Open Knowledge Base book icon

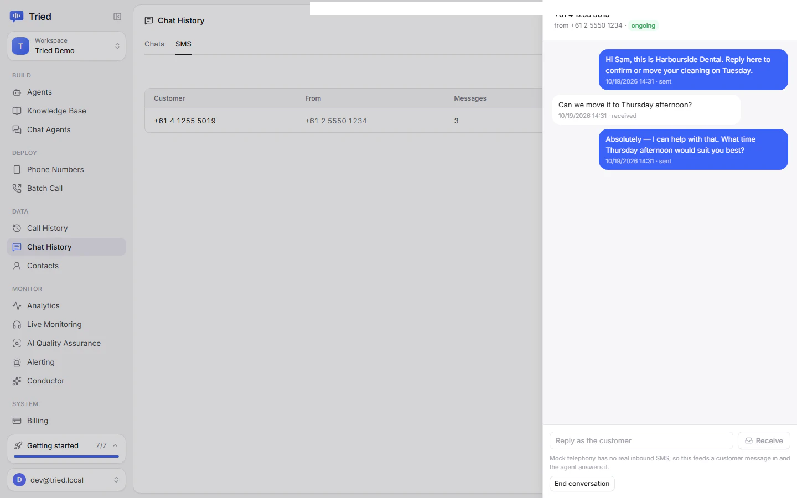click(x=17, y=111)
